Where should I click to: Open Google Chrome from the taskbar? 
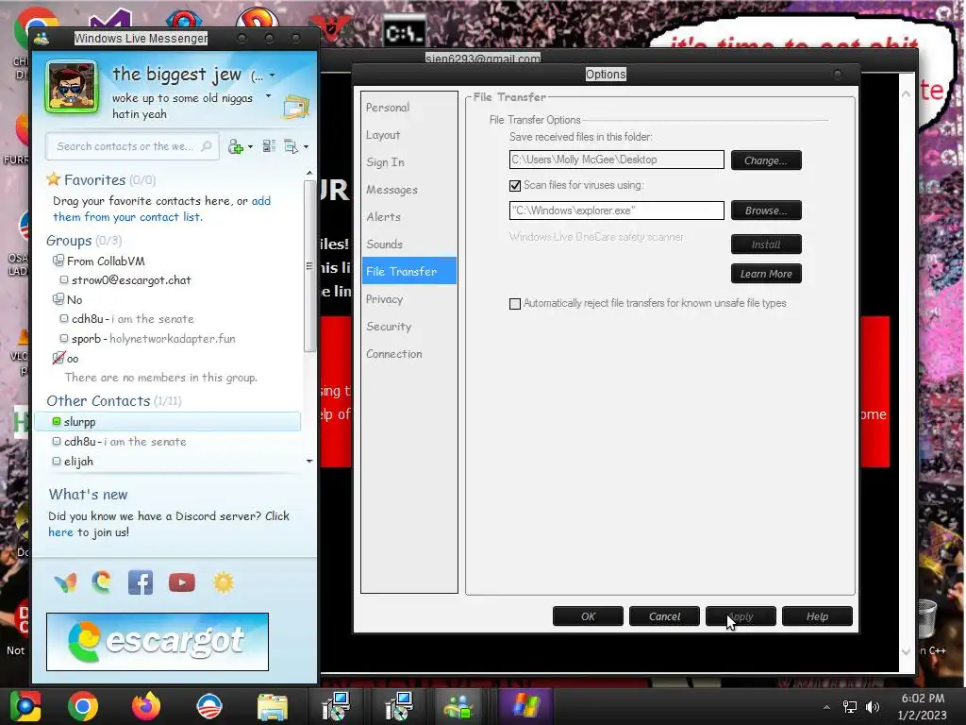[x=83, y=706]
